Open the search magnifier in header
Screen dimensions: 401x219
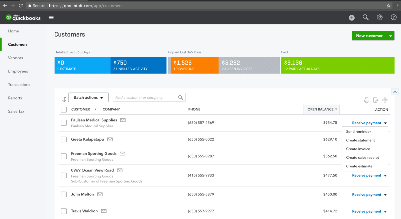coord(366,17)
